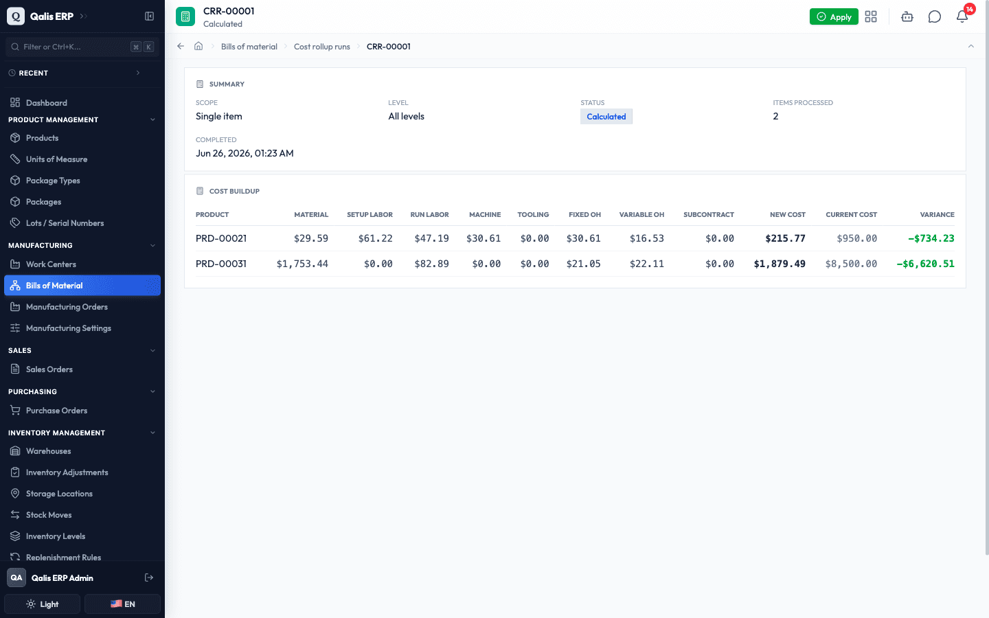Open Package Types
The width and height of the screenshot is (989, 618).
pyautogui.click(x=82, y=181)
